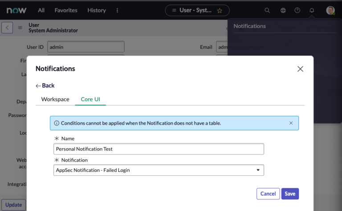The width and height of the screenshot is (342, 211).
Task: Select the Core UI tab
Action: coord(90,99)
